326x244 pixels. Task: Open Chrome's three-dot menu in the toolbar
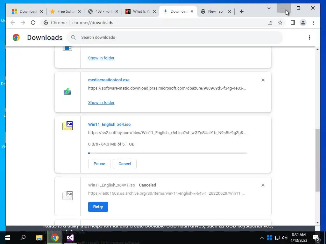313,23
